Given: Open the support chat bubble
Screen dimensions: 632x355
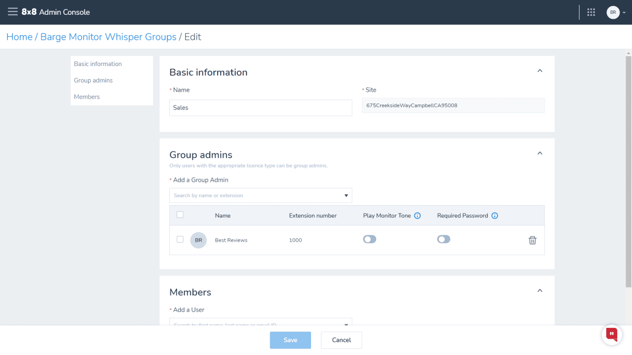Looking at the screenshot, I should [x=611, y=334].
